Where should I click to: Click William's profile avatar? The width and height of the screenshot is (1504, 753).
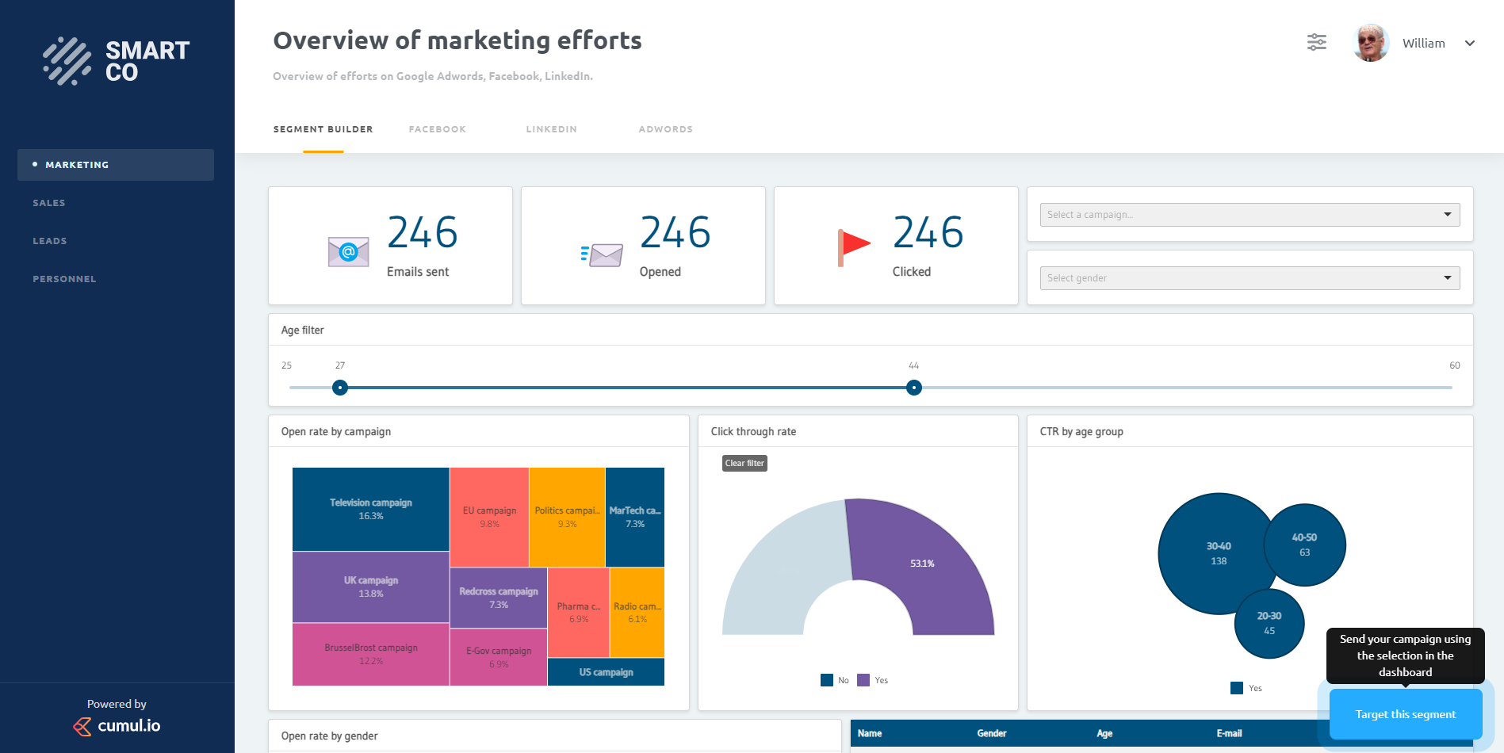coord(1370,43)
